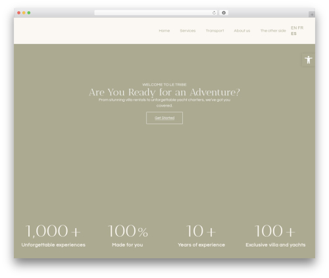Screen dimensions: 329x278
Task: Select the '100%' counter
Action: (128, 231)
